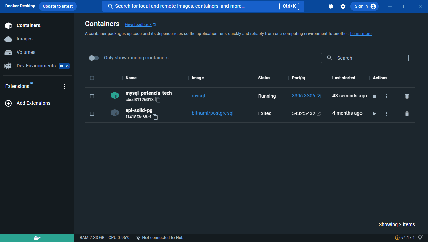The image size is (428, 242).
Task: Open Docker settings gear icon
Action: [343, 6]
